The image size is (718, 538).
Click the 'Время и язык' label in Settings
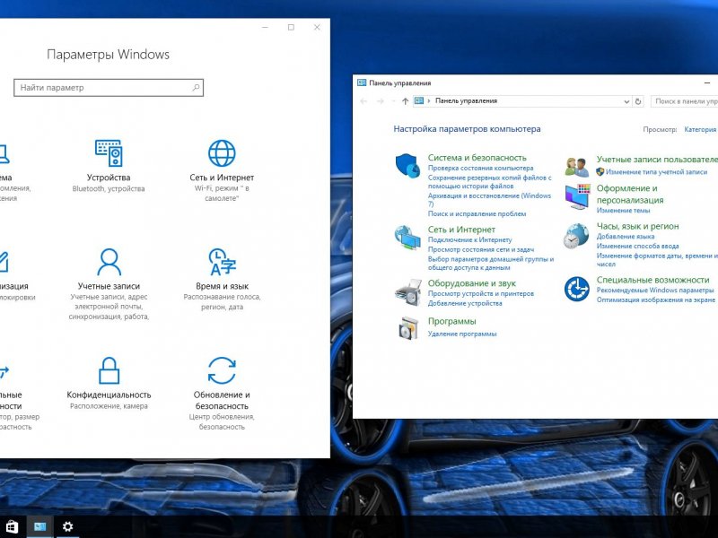coord(222,286)
